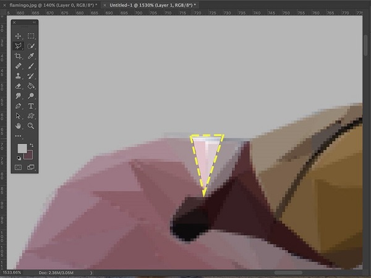The image size is (371, 278).
Task: Select the Quick Selection tool
Action: point(31,46)
